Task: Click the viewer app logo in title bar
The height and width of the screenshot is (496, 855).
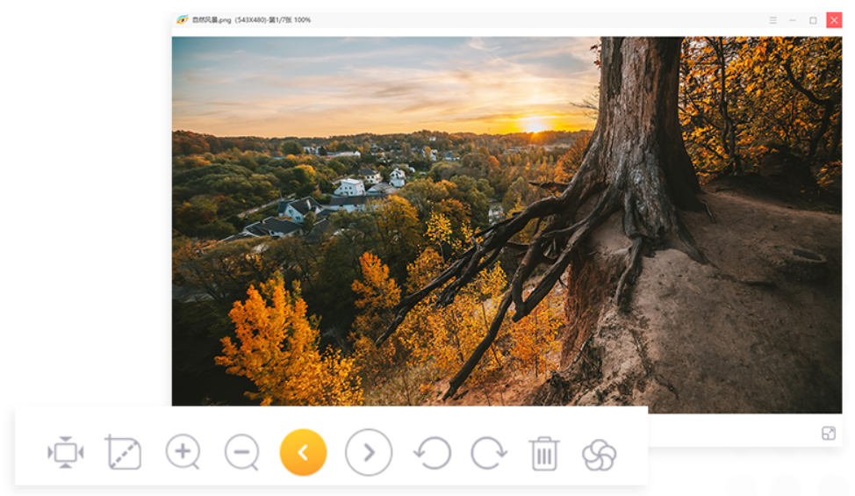Action: 182,19
